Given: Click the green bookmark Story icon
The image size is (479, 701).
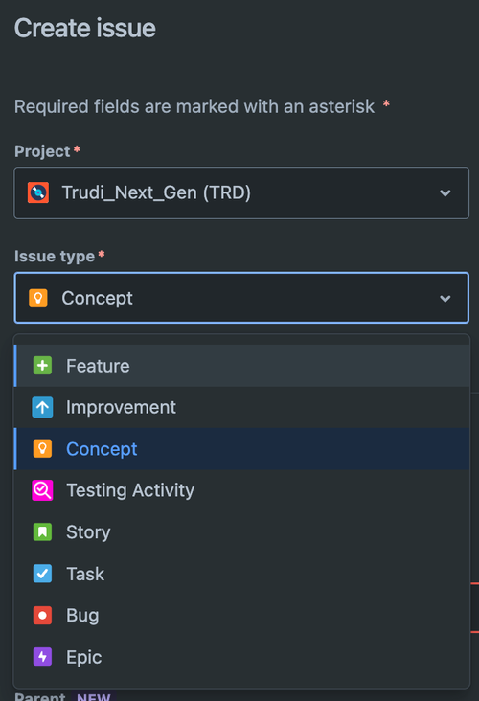Looking at the screenshot, I should point(42,532).
